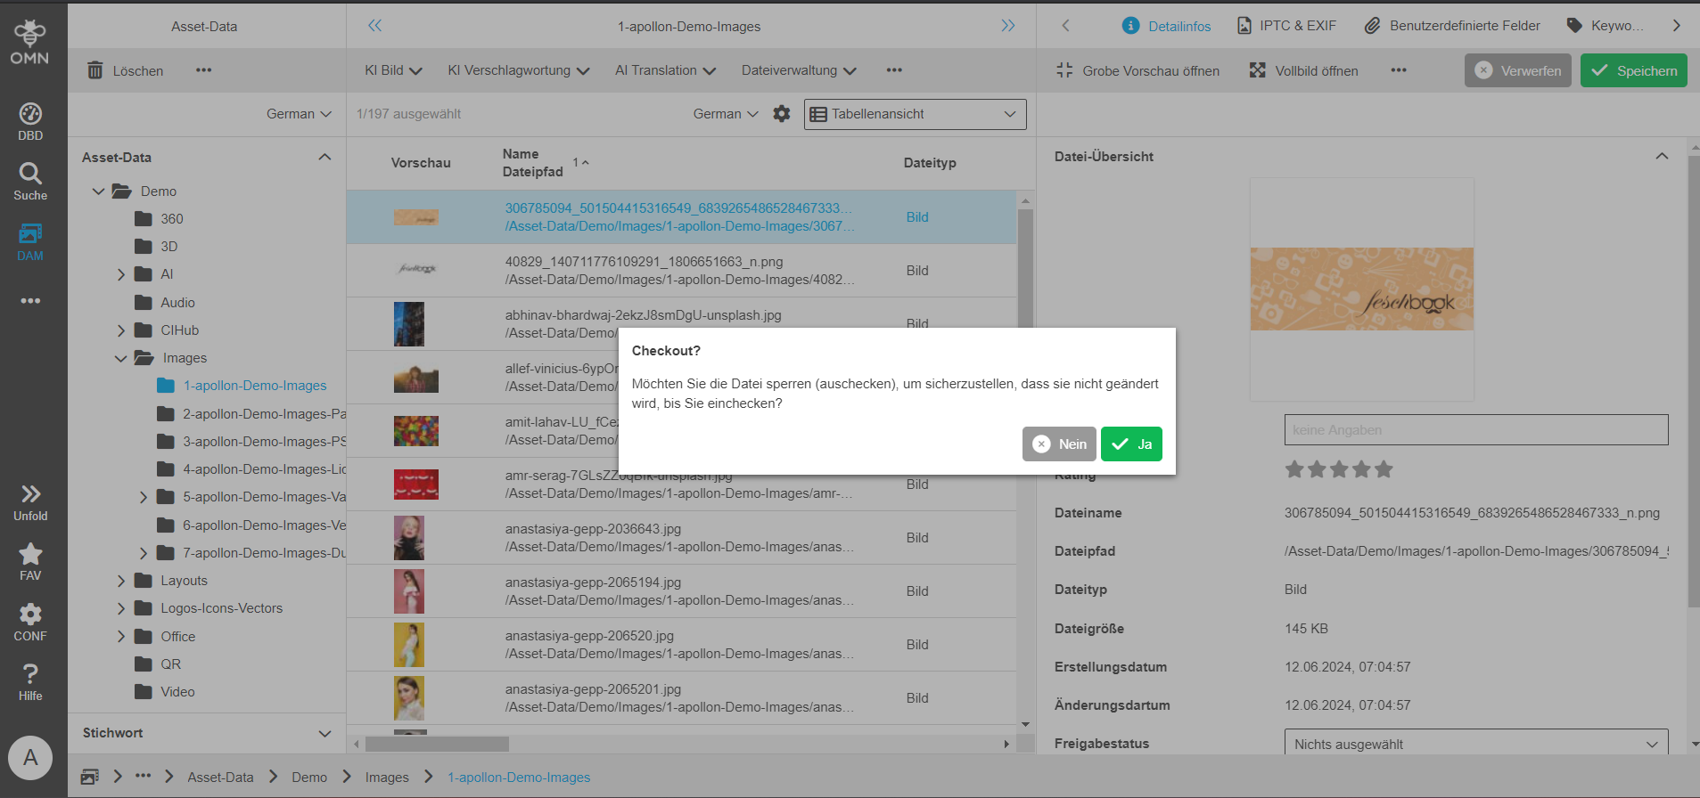Collapse the Datei-Übersicht panel
The height and width of the screenshot is (798, 1700).
pos(1662,156)
